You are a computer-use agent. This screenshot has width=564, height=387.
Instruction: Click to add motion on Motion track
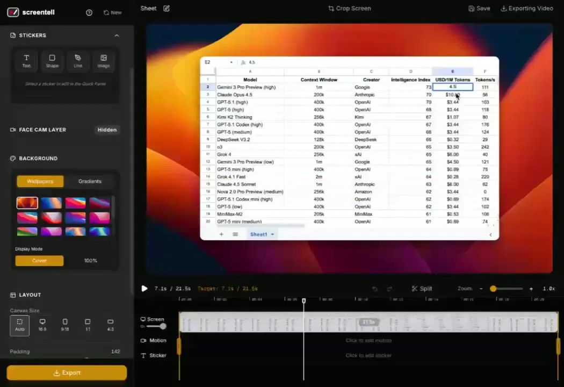(x=368, y=340)
